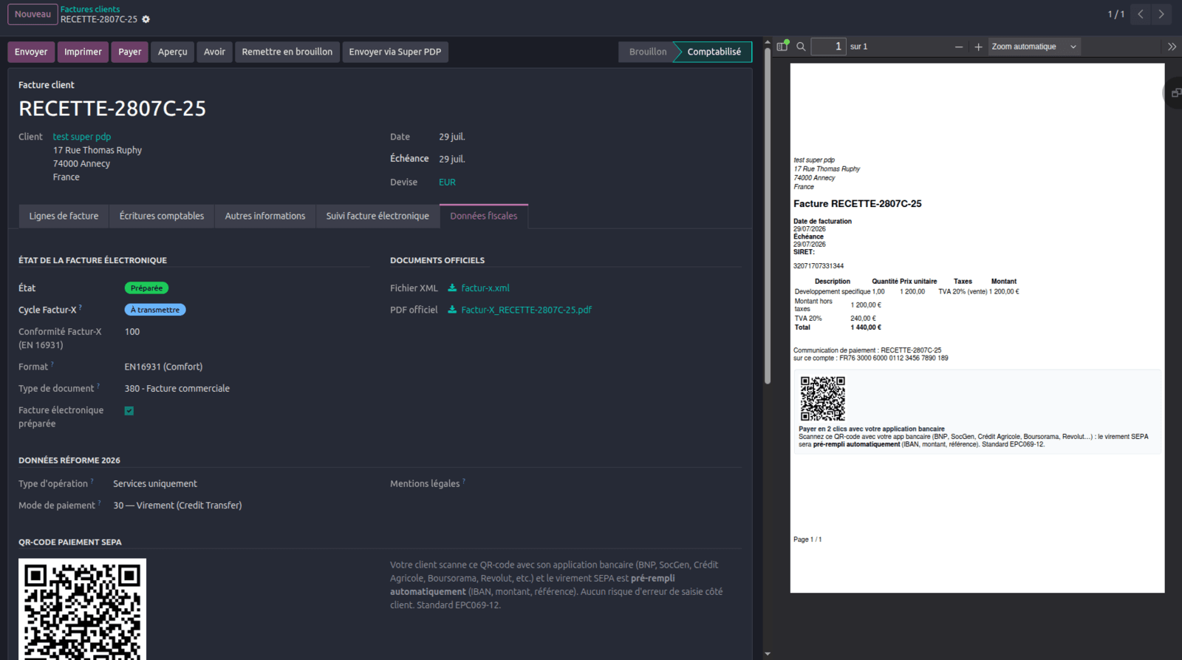Open the Cycle Factur-X help tooltip mark
Image resolution: width=1182 pixels, height=660 pixels.
point(81,307)
